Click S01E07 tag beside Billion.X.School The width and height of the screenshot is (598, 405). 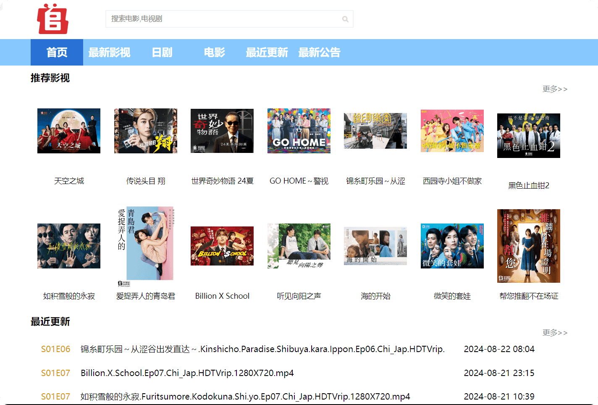tap(55, 373)
